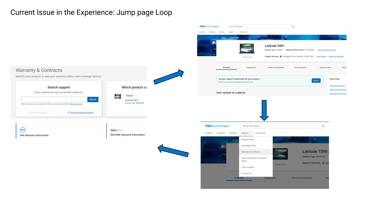Open Find my Enterprise asset link
367x200 pixels.
[82, 113]
